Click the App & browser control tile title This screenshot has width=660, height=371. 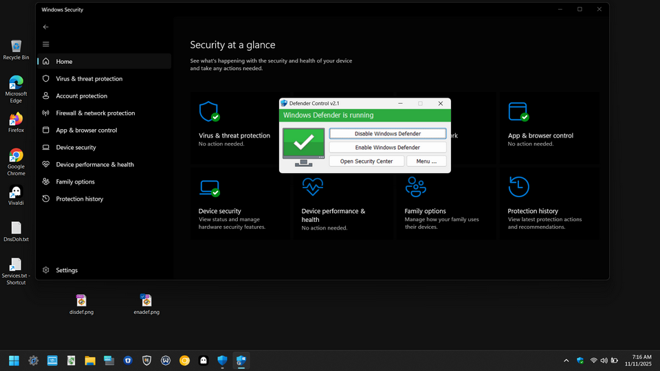pos(540,135)
